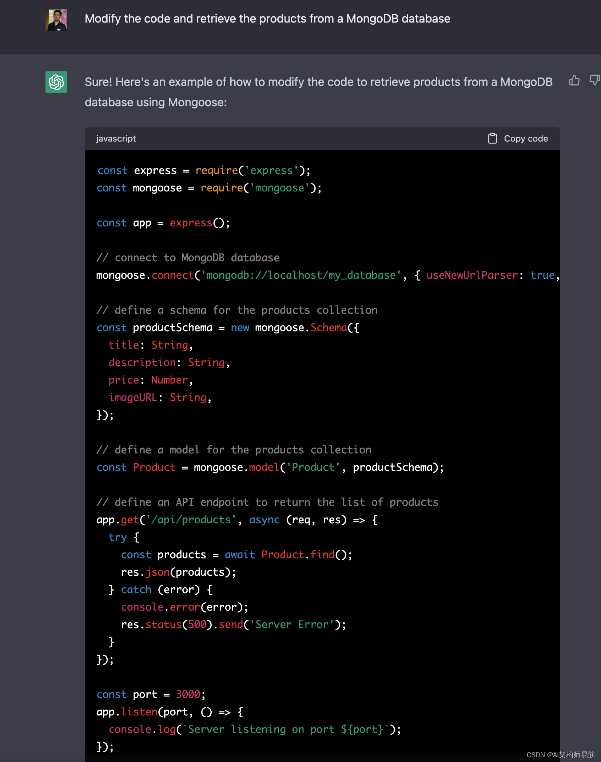
Task: Click the response intro text 'Sure! Here's an example'
Action: 319,92
